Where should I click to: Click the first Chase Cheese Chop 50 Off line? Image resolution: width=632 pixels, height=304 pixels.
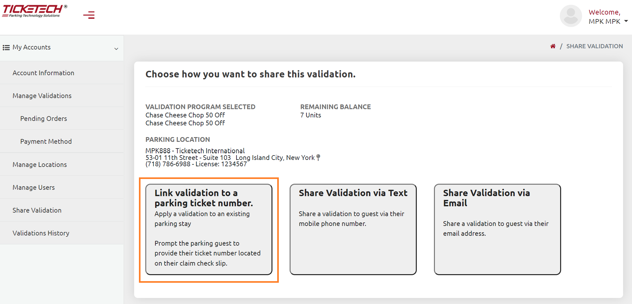click(185, 115)
